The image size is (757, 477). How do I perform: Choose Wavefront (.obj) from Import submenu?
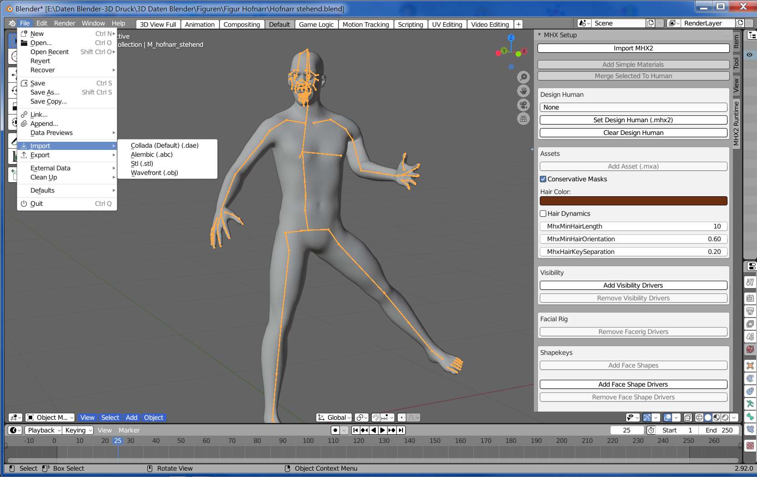tap(154, 173)
